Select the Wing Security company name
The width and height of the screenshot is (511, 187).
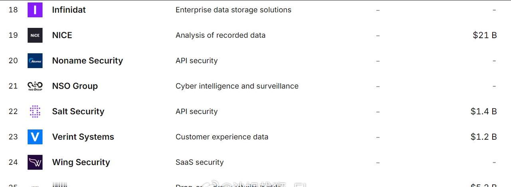click(x=81, y=162)
